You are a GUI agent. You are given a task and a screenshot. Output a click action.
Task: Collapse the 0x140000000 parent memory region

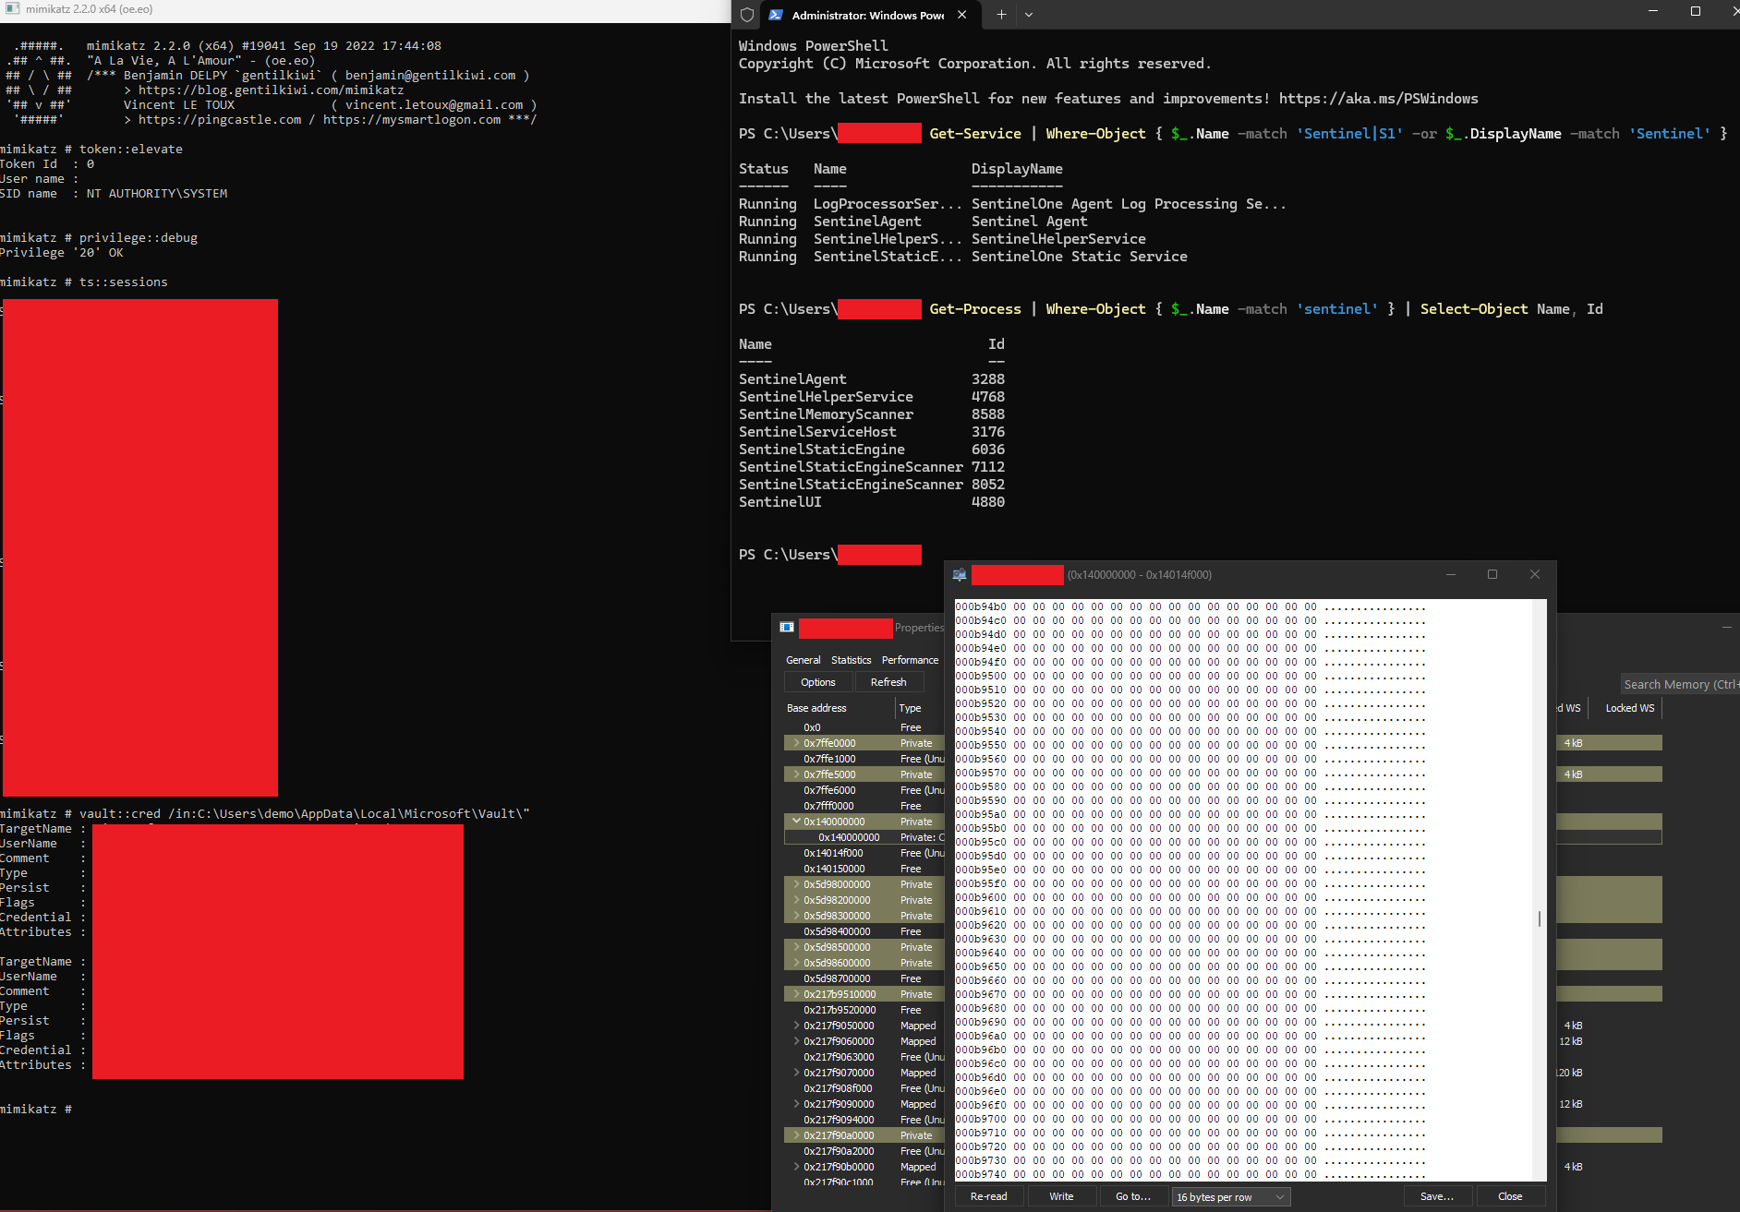point(797,822)
